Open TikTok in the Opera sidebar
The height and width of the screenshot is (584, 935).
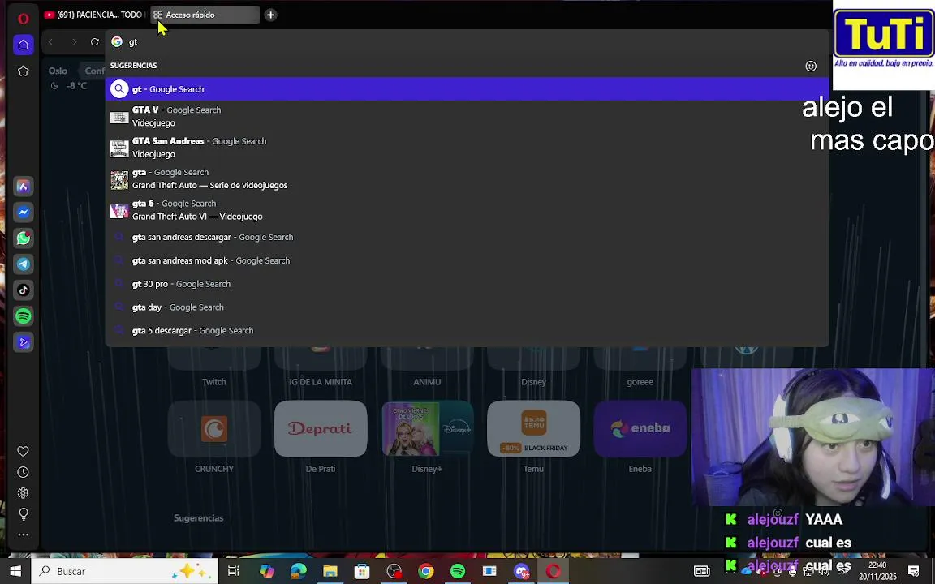tap(24, 290)
